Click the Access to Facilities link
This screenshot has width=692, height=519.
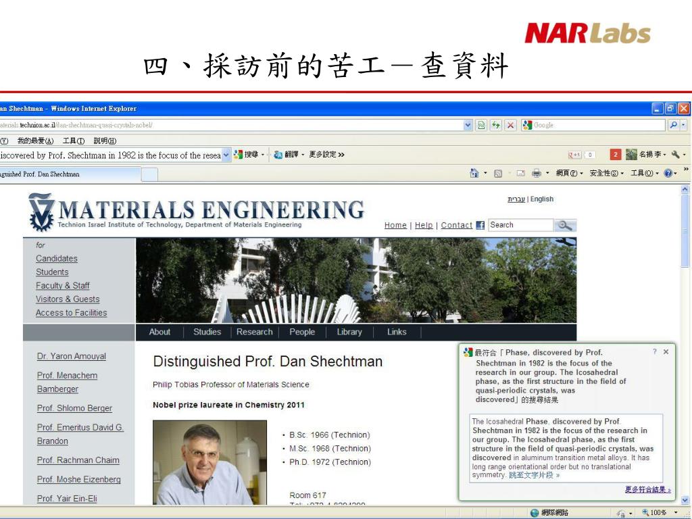(72, 312)
